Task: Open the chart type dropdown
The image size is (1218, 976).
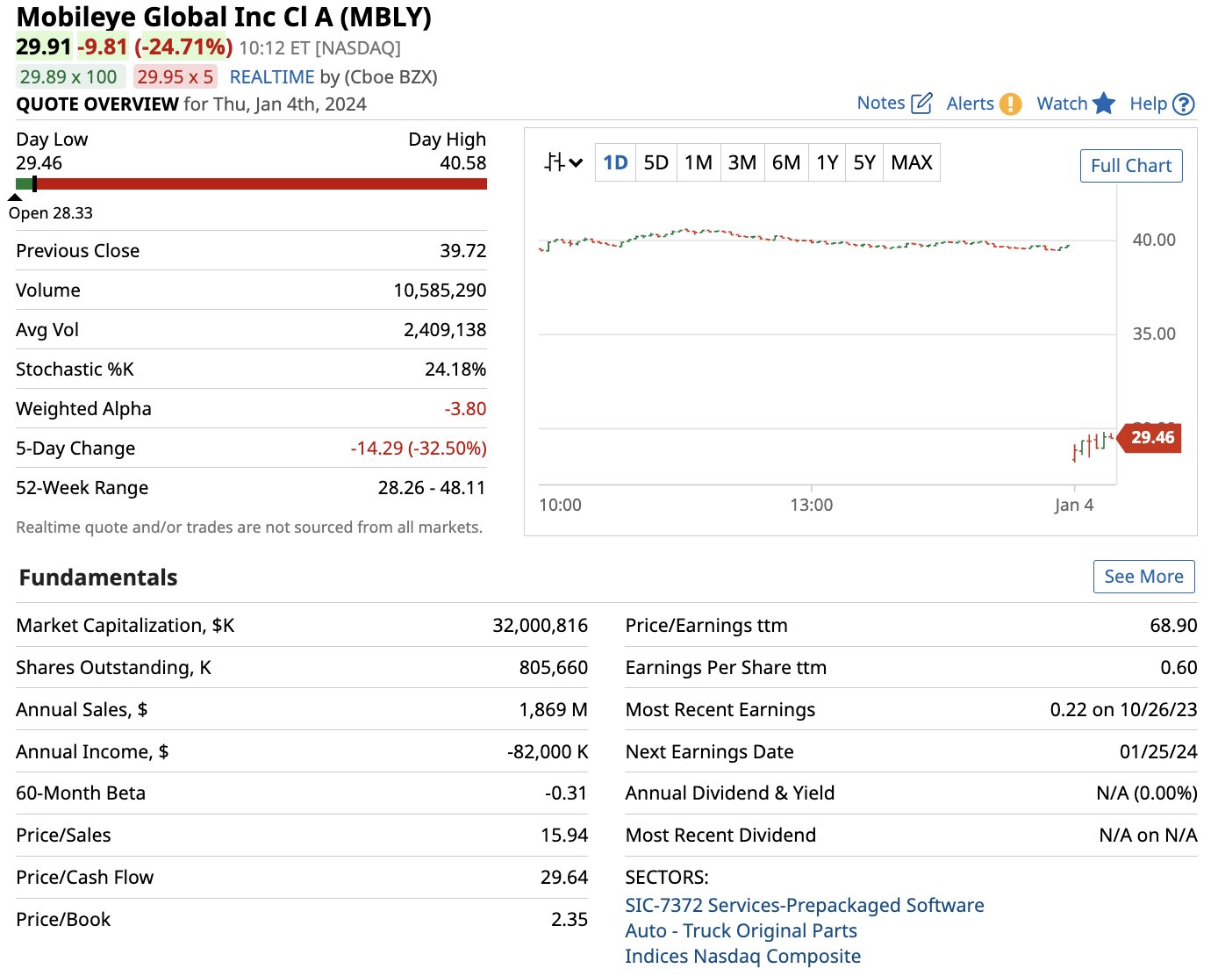Action: tap(563, 162)
